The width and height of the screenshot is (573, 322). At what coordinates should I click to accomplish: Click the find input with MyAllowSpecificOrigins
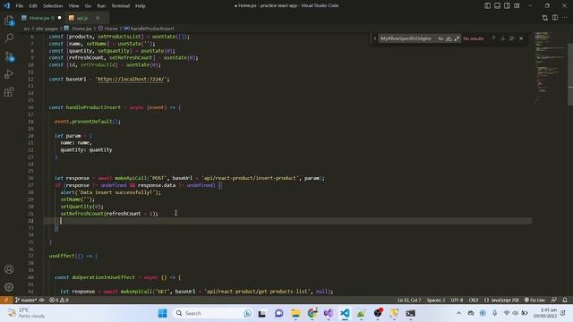point(407,38)
